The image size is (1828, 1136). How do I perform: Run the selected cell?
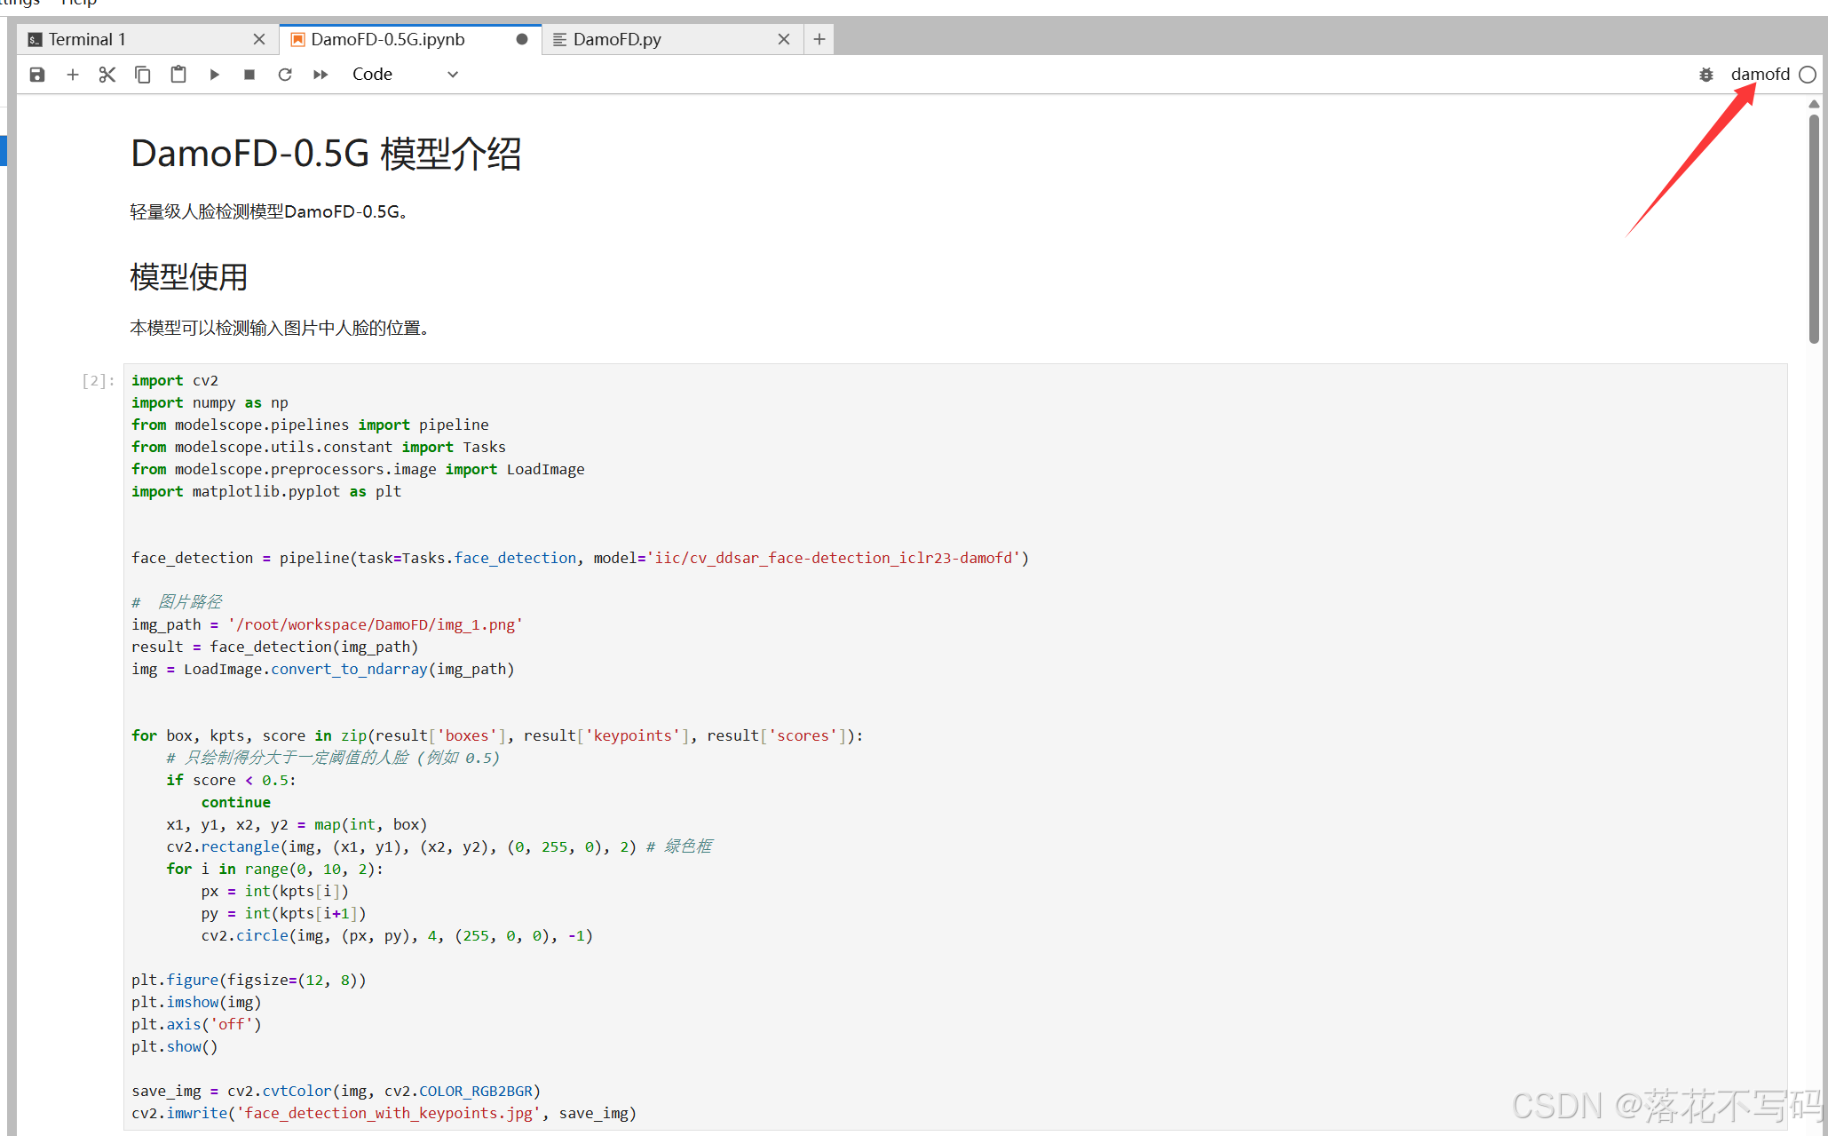(x=214, y=75)
